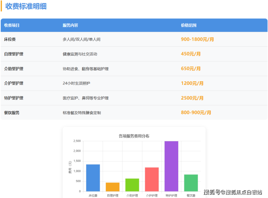Click the blue 床位费 bar
The width and height of the screenshot is (268, 198).
(x=93, y=178)
